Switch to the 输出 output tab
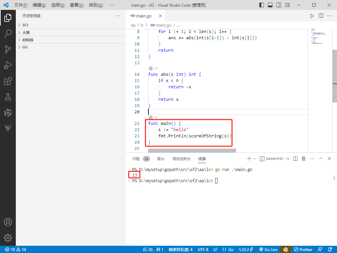337x253 pixels. (161, 159)
